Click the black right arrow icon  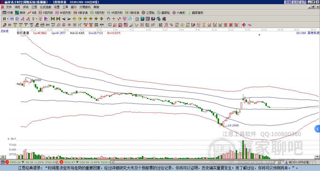(69, 19)
